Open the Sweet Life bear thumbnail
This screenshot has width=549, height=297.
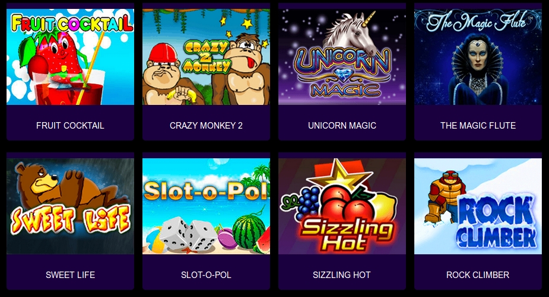(x=70, y=206)
